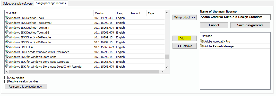The image size is (276, 96).
Task: Click horizontal scrollbar left arrow
Action: point(7,71)
